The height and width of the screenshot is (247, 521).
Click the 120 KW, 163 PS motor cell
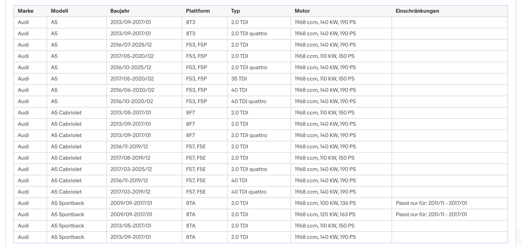pos(341,214)
